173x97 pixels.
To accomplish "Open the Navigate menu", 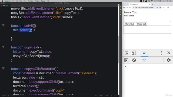I will (x=31, y=1).
